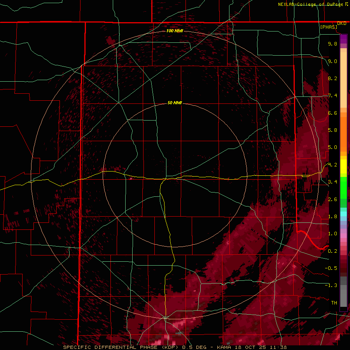Click the 1.0 color scale value
The image size is (350, 350).
(x=332, y=234)
